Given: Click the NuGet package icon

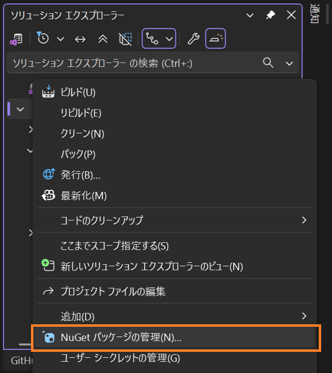Looking at the screenshot, I should (49, 337).
